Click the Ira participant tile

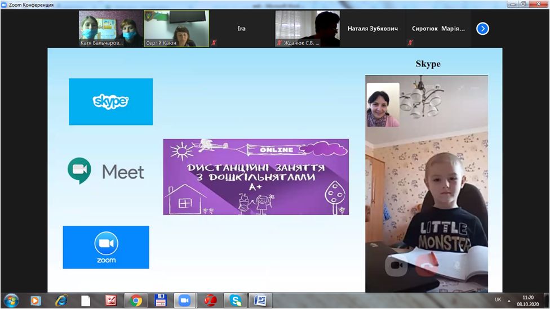click(x=241, y=28)
